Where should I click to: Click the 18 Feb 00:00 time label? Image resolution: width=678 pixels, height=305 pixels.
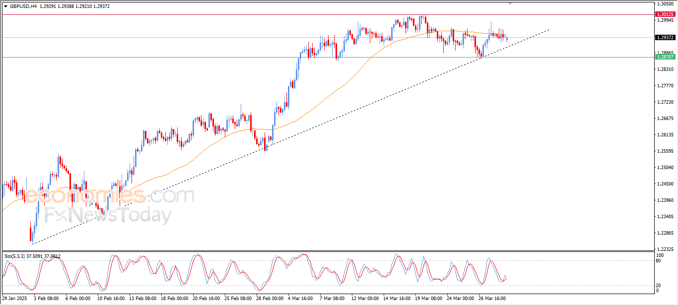point(175,299)
